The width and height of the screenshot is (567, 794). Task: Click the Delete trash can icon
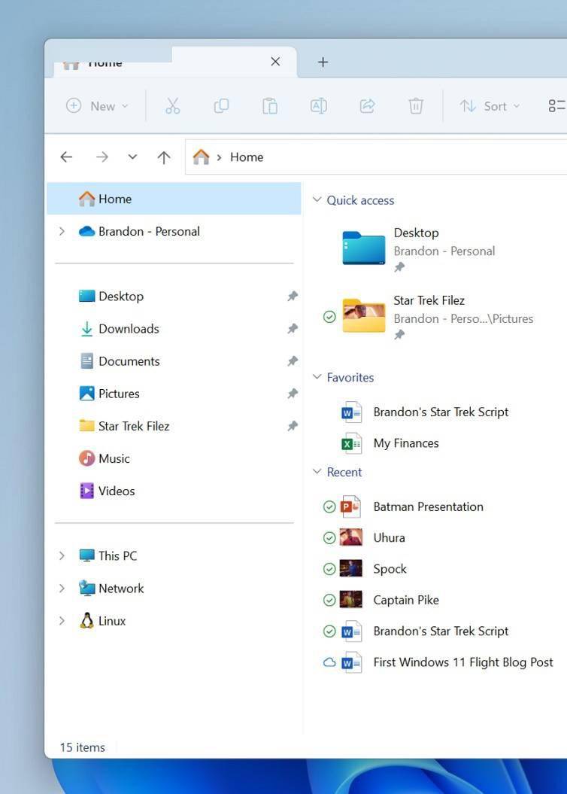point(416,106)
